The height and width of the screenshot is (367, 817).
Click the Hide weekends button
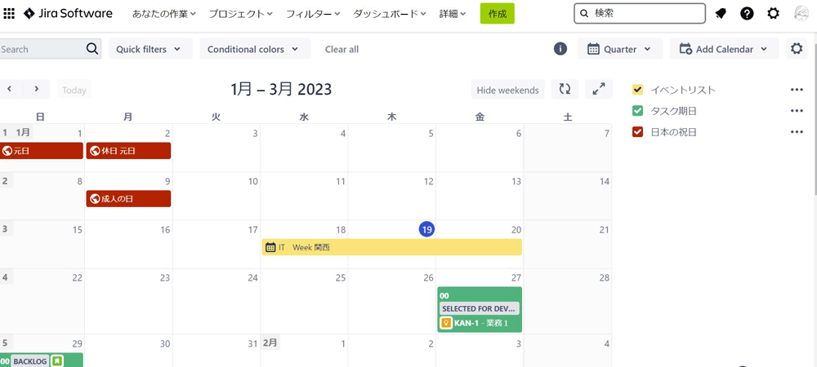click(507, 90)
